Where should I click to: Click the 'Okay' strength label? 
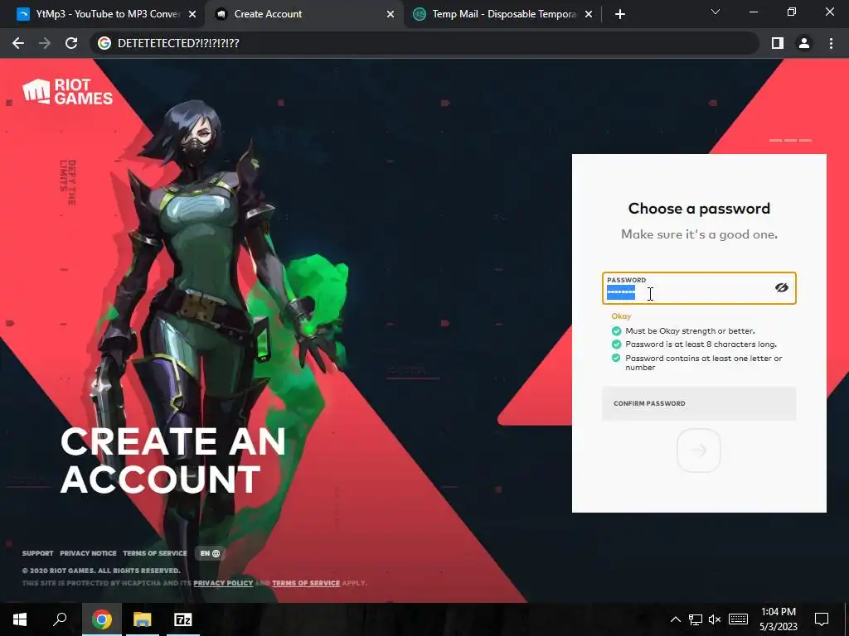click(621, 316)
